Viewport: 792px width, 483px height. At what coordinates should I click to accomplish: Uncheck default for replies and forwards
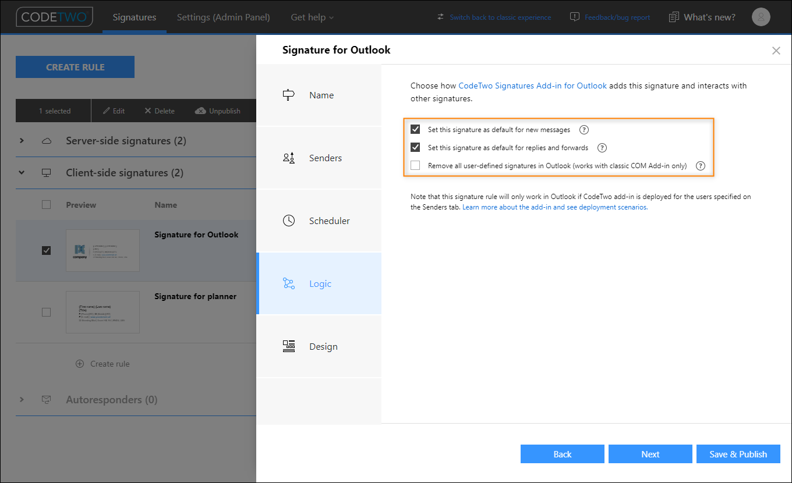415,147
